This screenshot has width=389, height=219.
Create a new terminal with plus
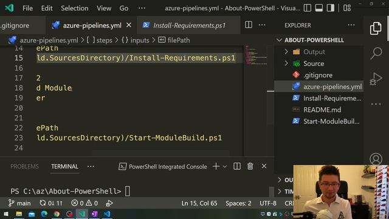216,166
